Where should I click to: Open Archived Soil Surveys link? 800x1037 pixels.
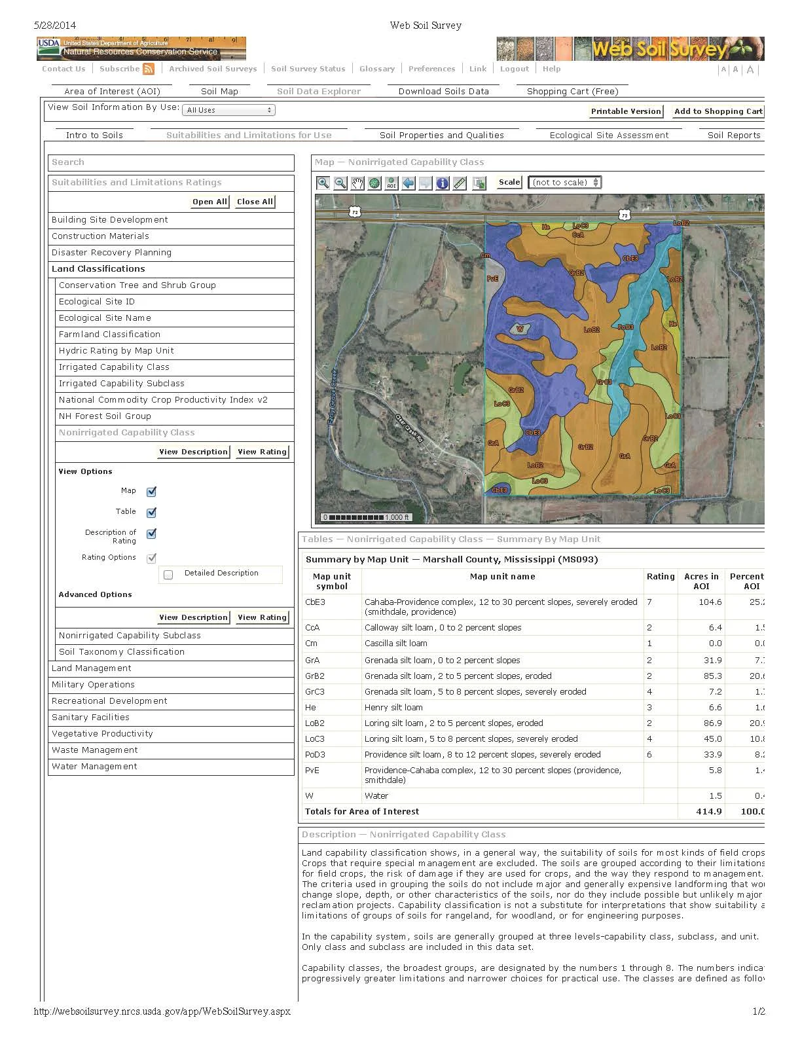click(213, 69)
